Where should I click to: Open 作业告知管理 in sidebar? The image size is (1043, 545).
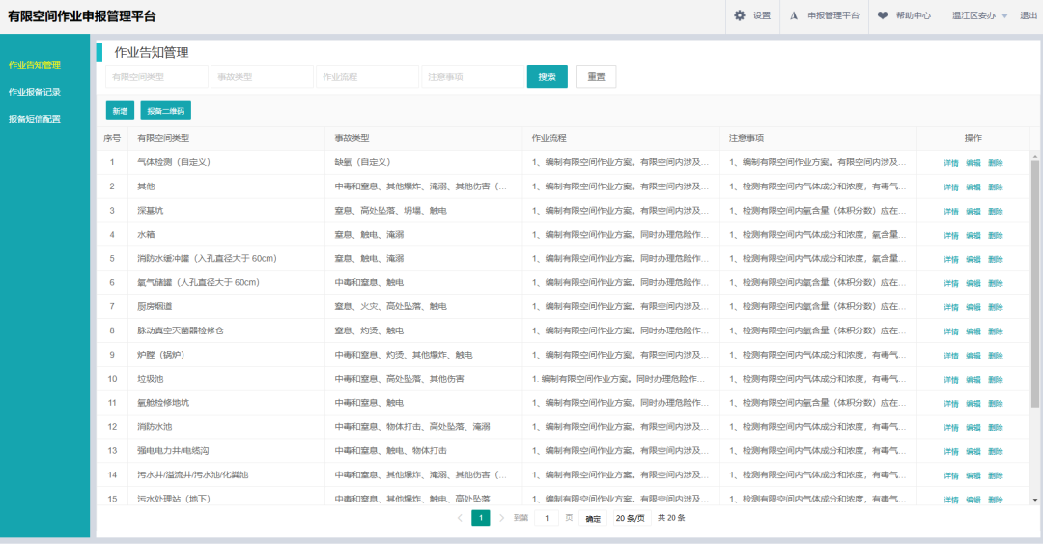coord(35,65)
